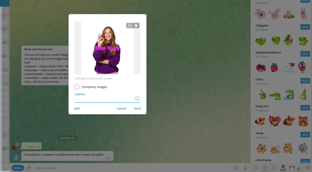Click the Add button in the dialog

77,108
